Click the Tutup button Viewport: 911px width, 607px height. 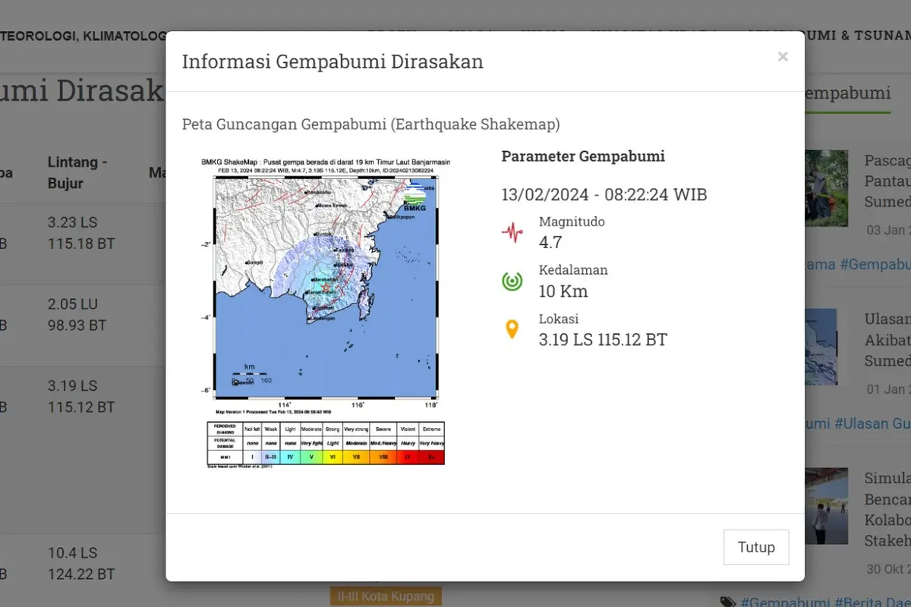(x=756, y=547)
